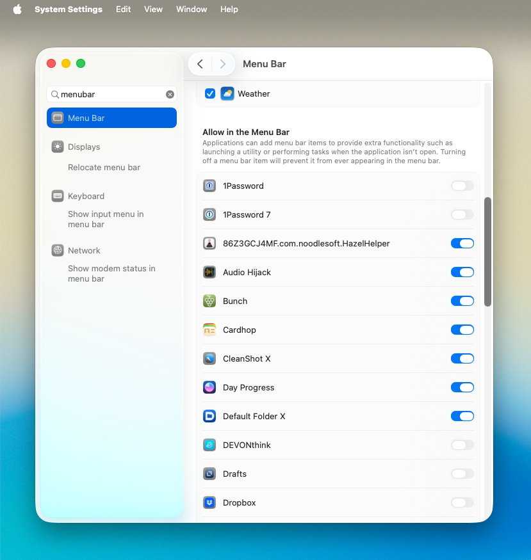Click the Bunch grape icon
Viewport: 531px width, 560px height.
(209, 301)
